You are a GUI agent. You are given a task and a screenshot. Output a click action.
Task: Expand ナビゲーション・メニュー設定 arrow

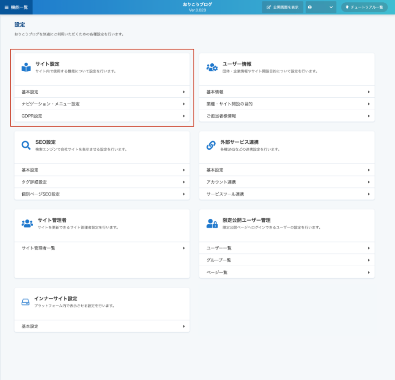(x=184, y=104)
